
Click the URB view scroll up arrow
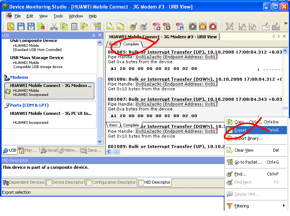pyautogui.click(x=285, y=51)
